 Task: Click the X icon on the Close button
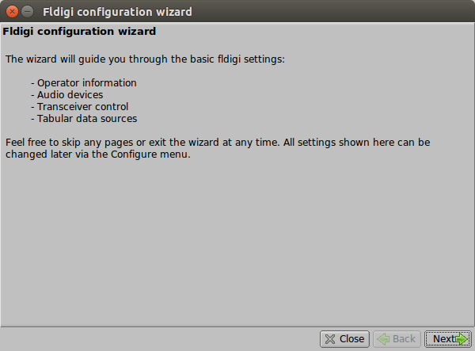pyautogui.click(x=329, y=339)
